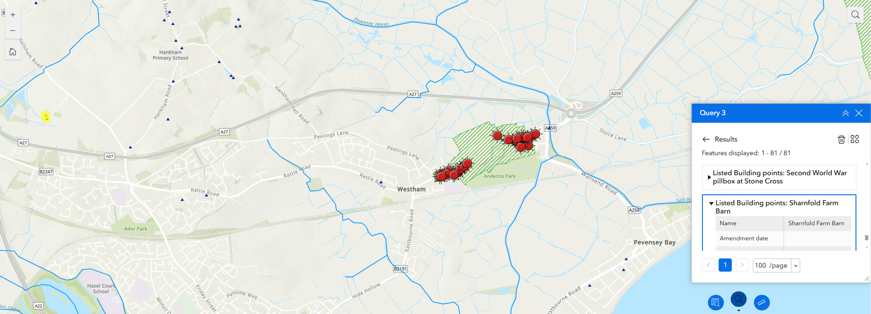Zoom out of the map
The image size is (871, 314).
[x=13, y=31]
